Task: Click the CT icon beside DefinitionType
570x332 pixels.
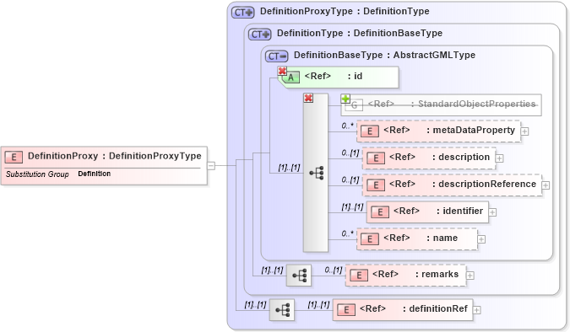Action: pos(259,34)
